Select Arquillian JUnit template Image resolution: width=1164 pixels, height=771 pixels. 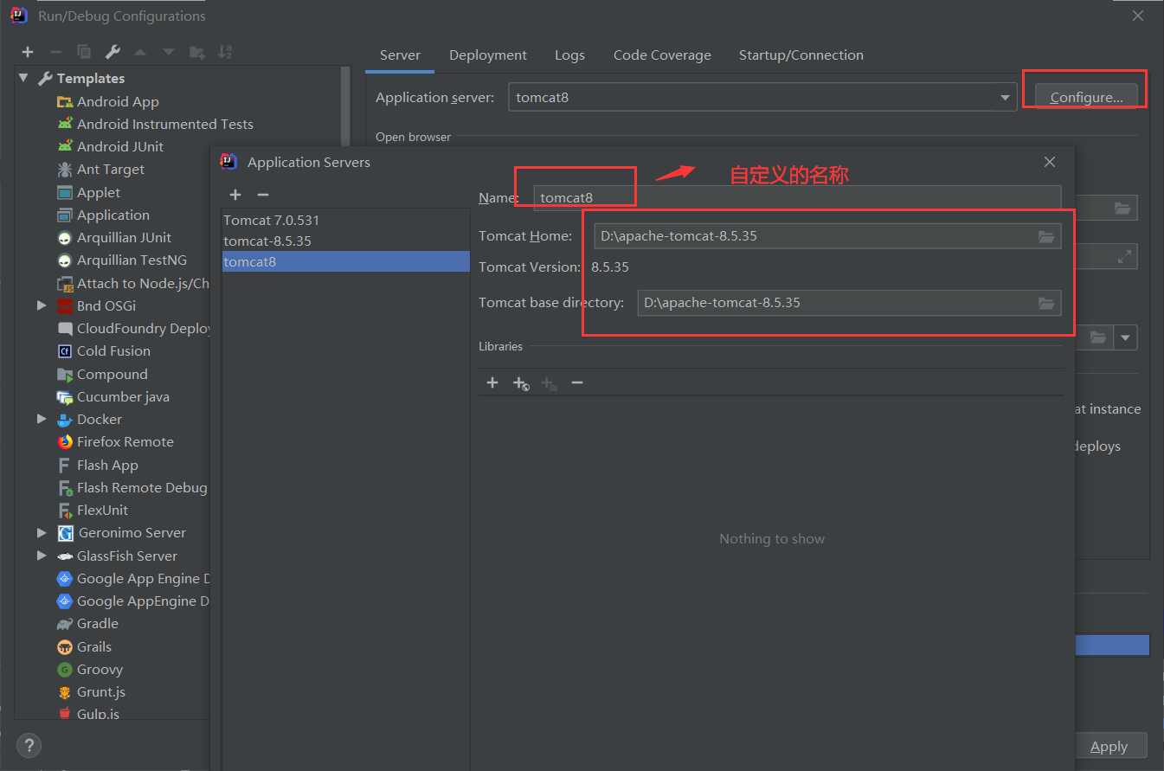(x=124, y=237)
